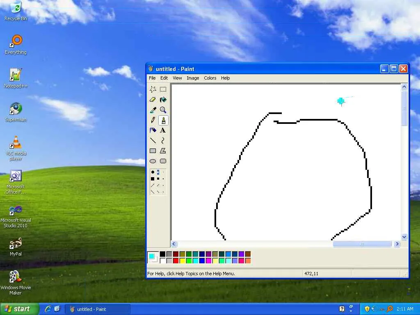Click the horizontal scroll left arrow
This screenshot has width=420, height=315.
click(x=174, y=244)
